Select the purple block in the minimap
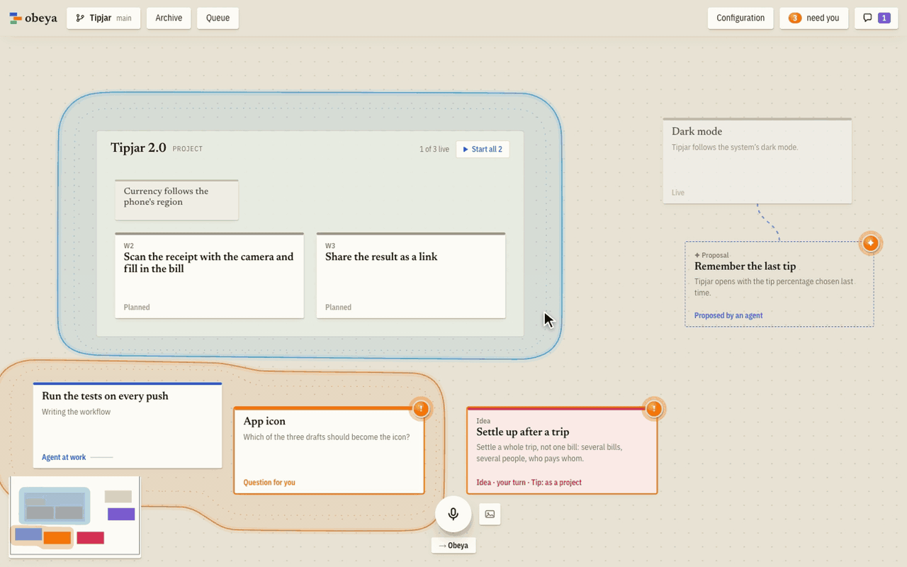 [121, 514]
